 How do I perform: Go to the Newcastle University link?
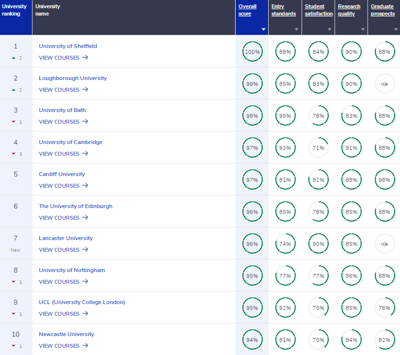[66, 334]
